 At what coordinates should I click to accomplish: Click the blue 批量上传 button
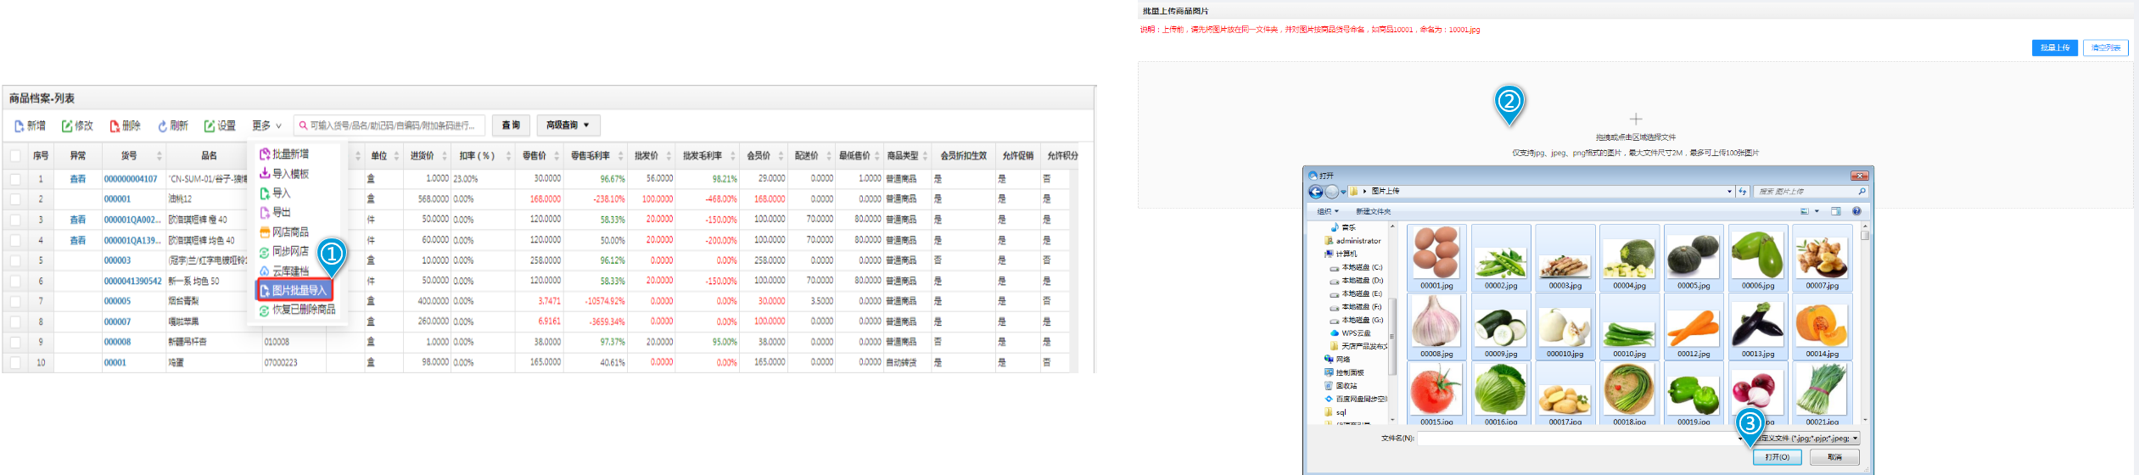point(2054,48)
